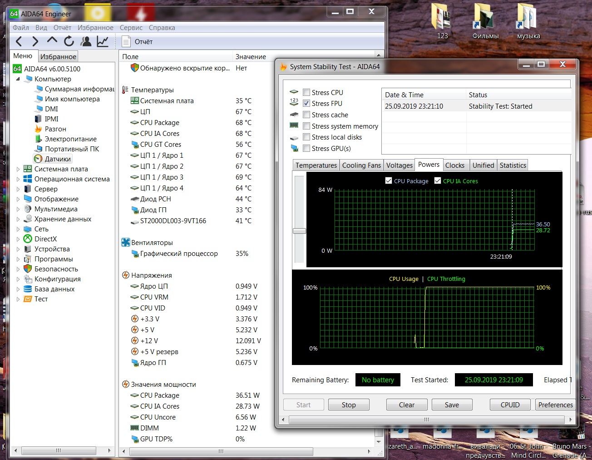Image resolution: width=592 pixels, height=460 pixels.
Task: Open Имя компьютера tree item
Action: coord(72,99)
